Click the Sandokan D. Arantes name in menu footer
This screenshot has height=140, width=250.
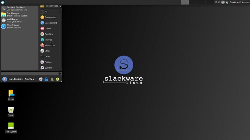coord(21,79)
